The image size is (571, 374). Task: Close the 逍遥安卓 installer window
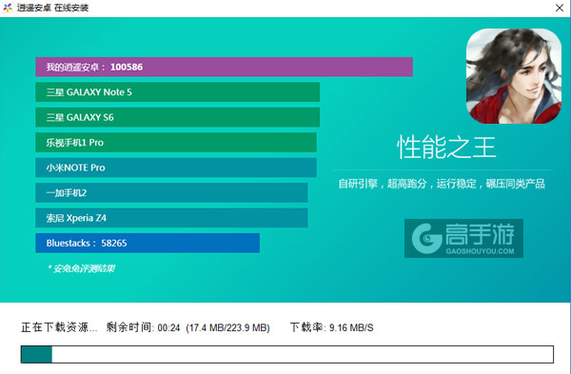tap(560, 8)
